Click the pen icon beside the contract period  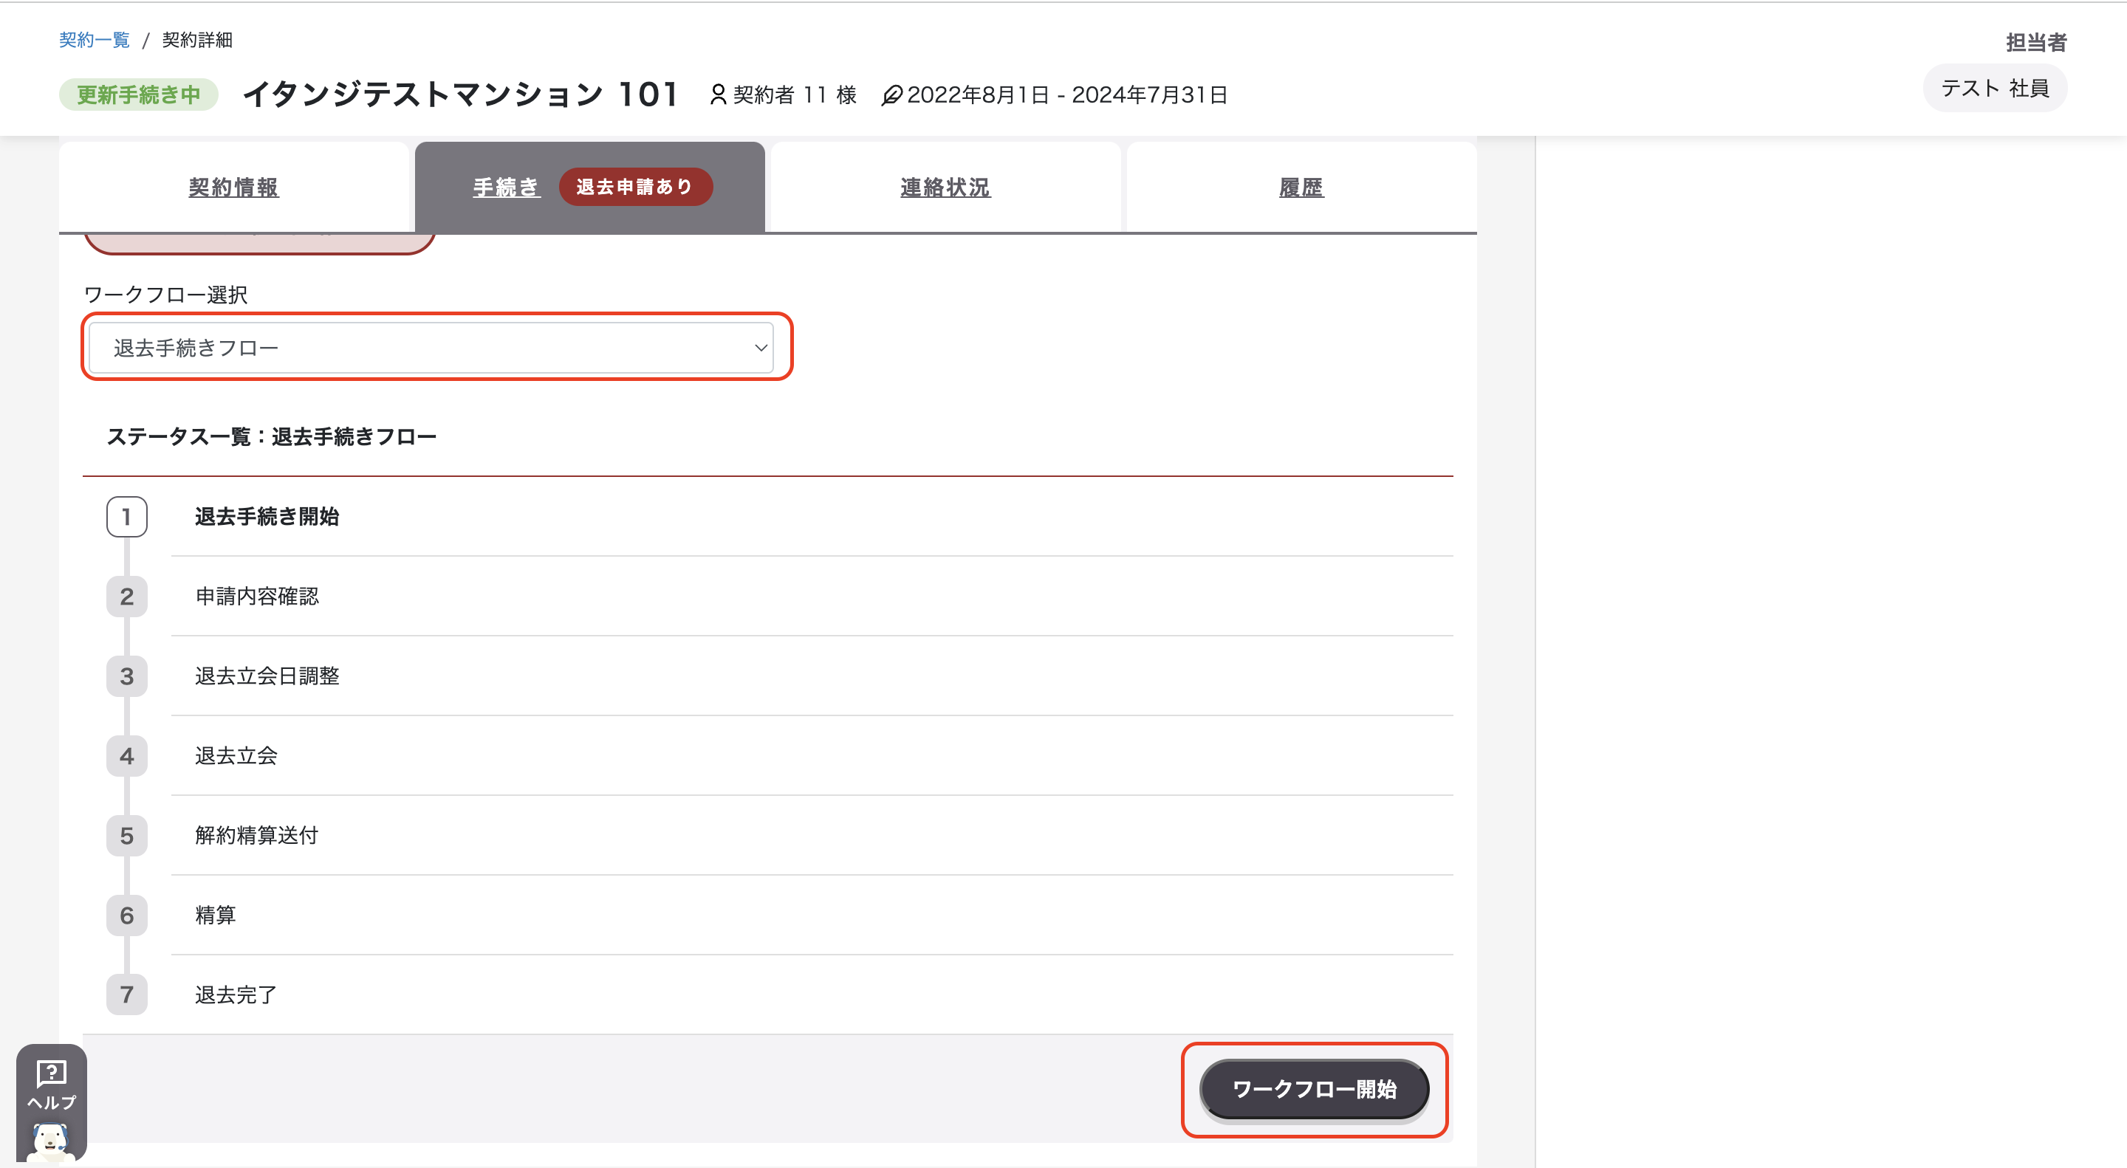click(x=891, y=96)
